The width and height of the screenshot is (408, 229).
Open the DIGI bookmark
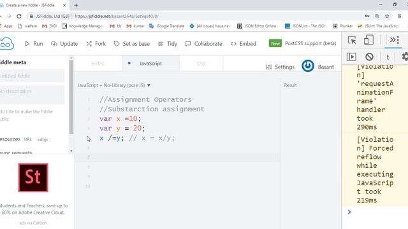49,26
